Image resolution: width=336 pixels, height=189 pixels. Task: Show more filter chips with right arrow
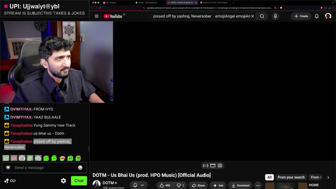click(x=328, y=177)
